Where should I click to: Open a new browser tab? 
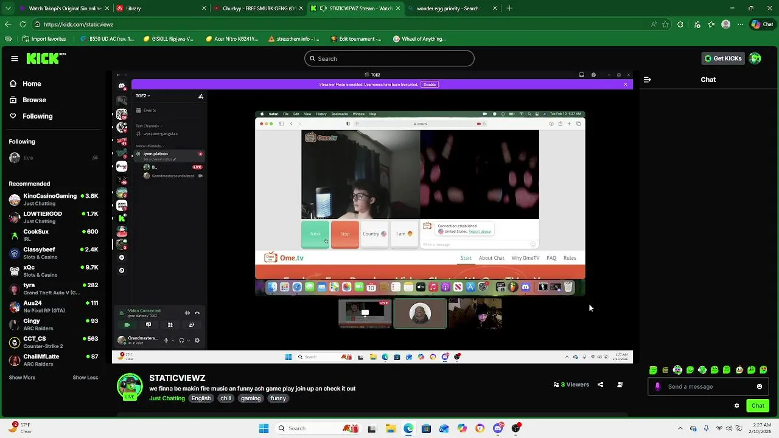point(509,9)
